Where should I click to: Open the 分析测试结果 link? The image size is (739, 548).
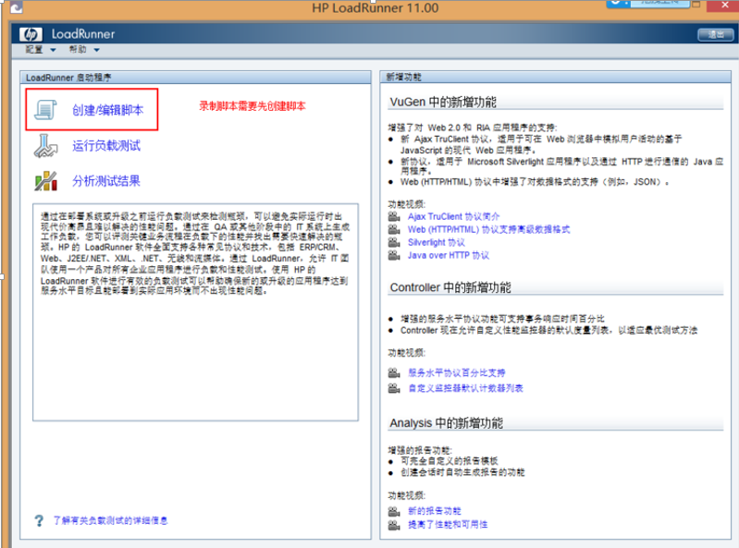[106, 181]
